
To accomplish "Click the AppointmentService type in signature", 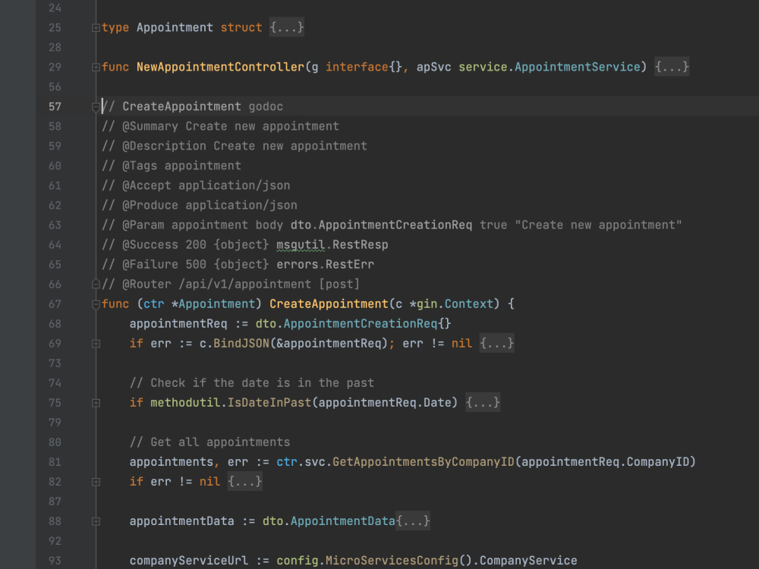I will tap(578, 67).
